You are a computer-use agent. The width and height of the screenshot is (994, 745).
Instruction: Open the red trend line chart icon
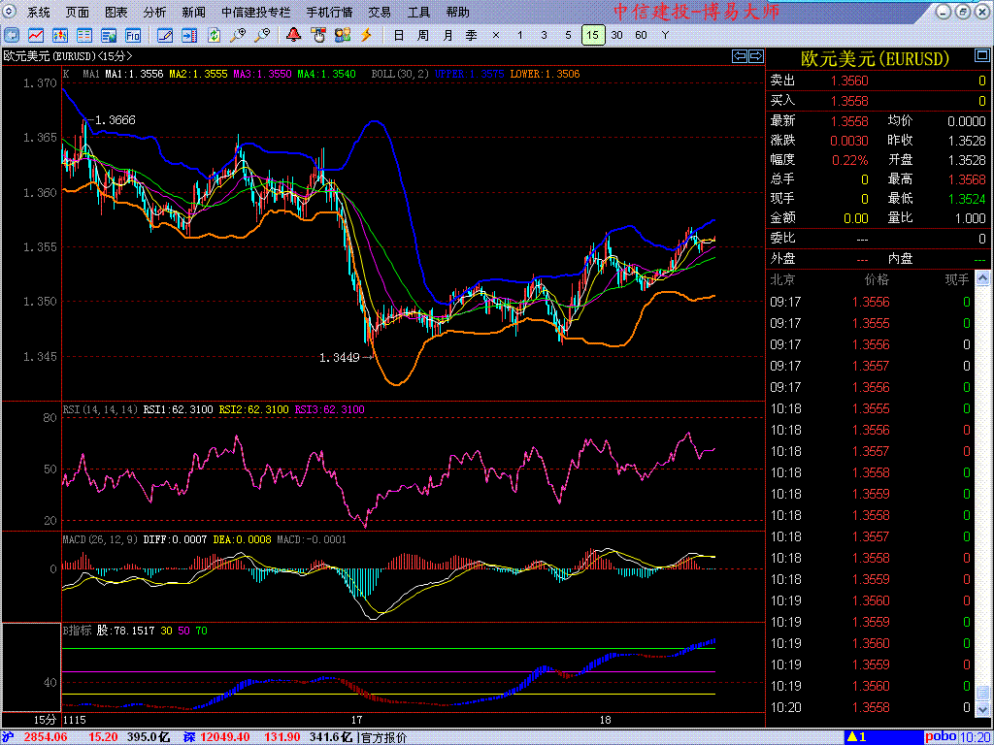coord(35,36)
